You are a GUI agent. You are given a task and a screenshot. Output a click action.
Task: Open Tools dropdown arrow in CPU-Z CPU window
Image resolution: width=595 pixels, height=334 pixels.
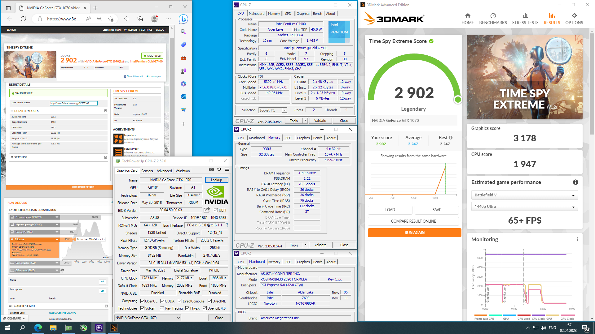point(305,121)
